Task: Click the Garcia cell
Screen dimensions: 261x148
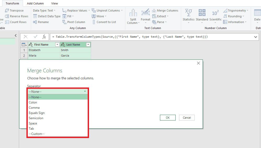Action: click(76, 56)
